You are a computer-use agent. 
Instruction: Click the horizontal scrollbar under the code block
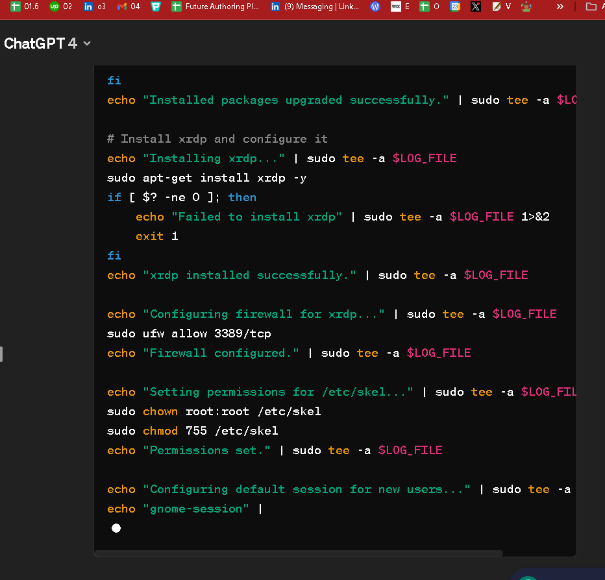298,553
